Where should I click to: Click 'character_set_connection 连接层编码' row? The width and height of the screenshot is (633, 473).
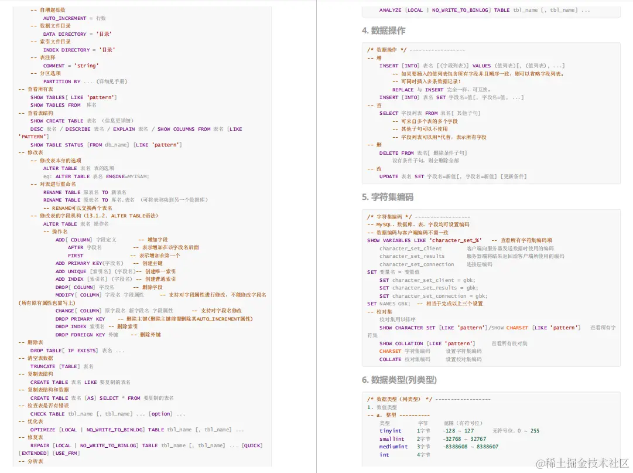[436, 264]
